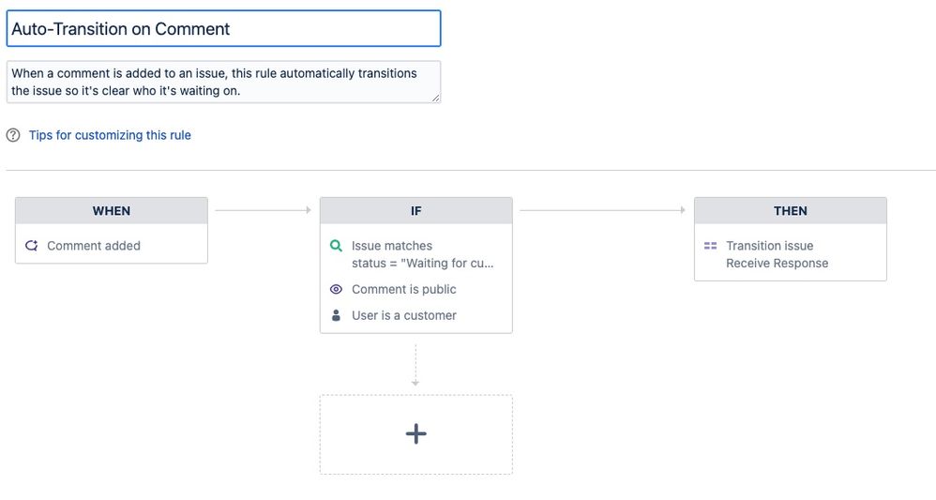The image size is (936, 500).
Task: Click the Issue matches magnifier icon
Action: (336, 246)
